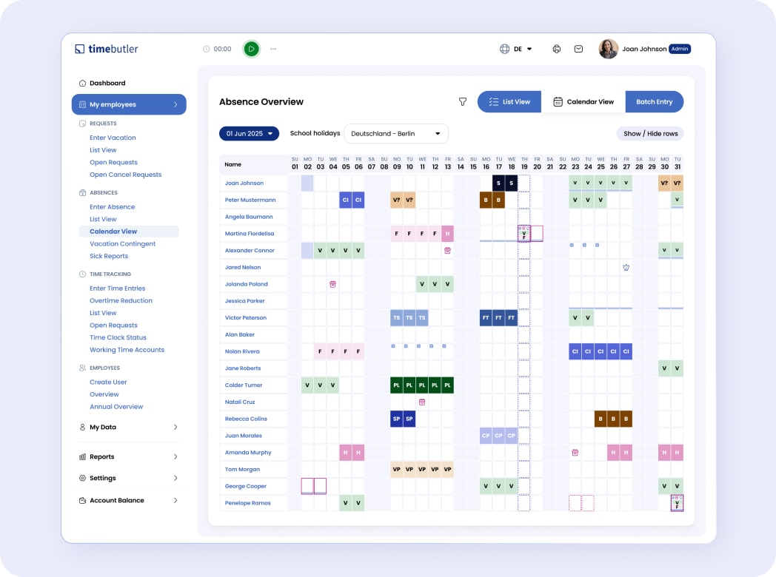Viewport: 776px width, 577px height.
Task: Click Joan Johnson's profile avatar
Action: pyautogui.click(x=608, y=49)
